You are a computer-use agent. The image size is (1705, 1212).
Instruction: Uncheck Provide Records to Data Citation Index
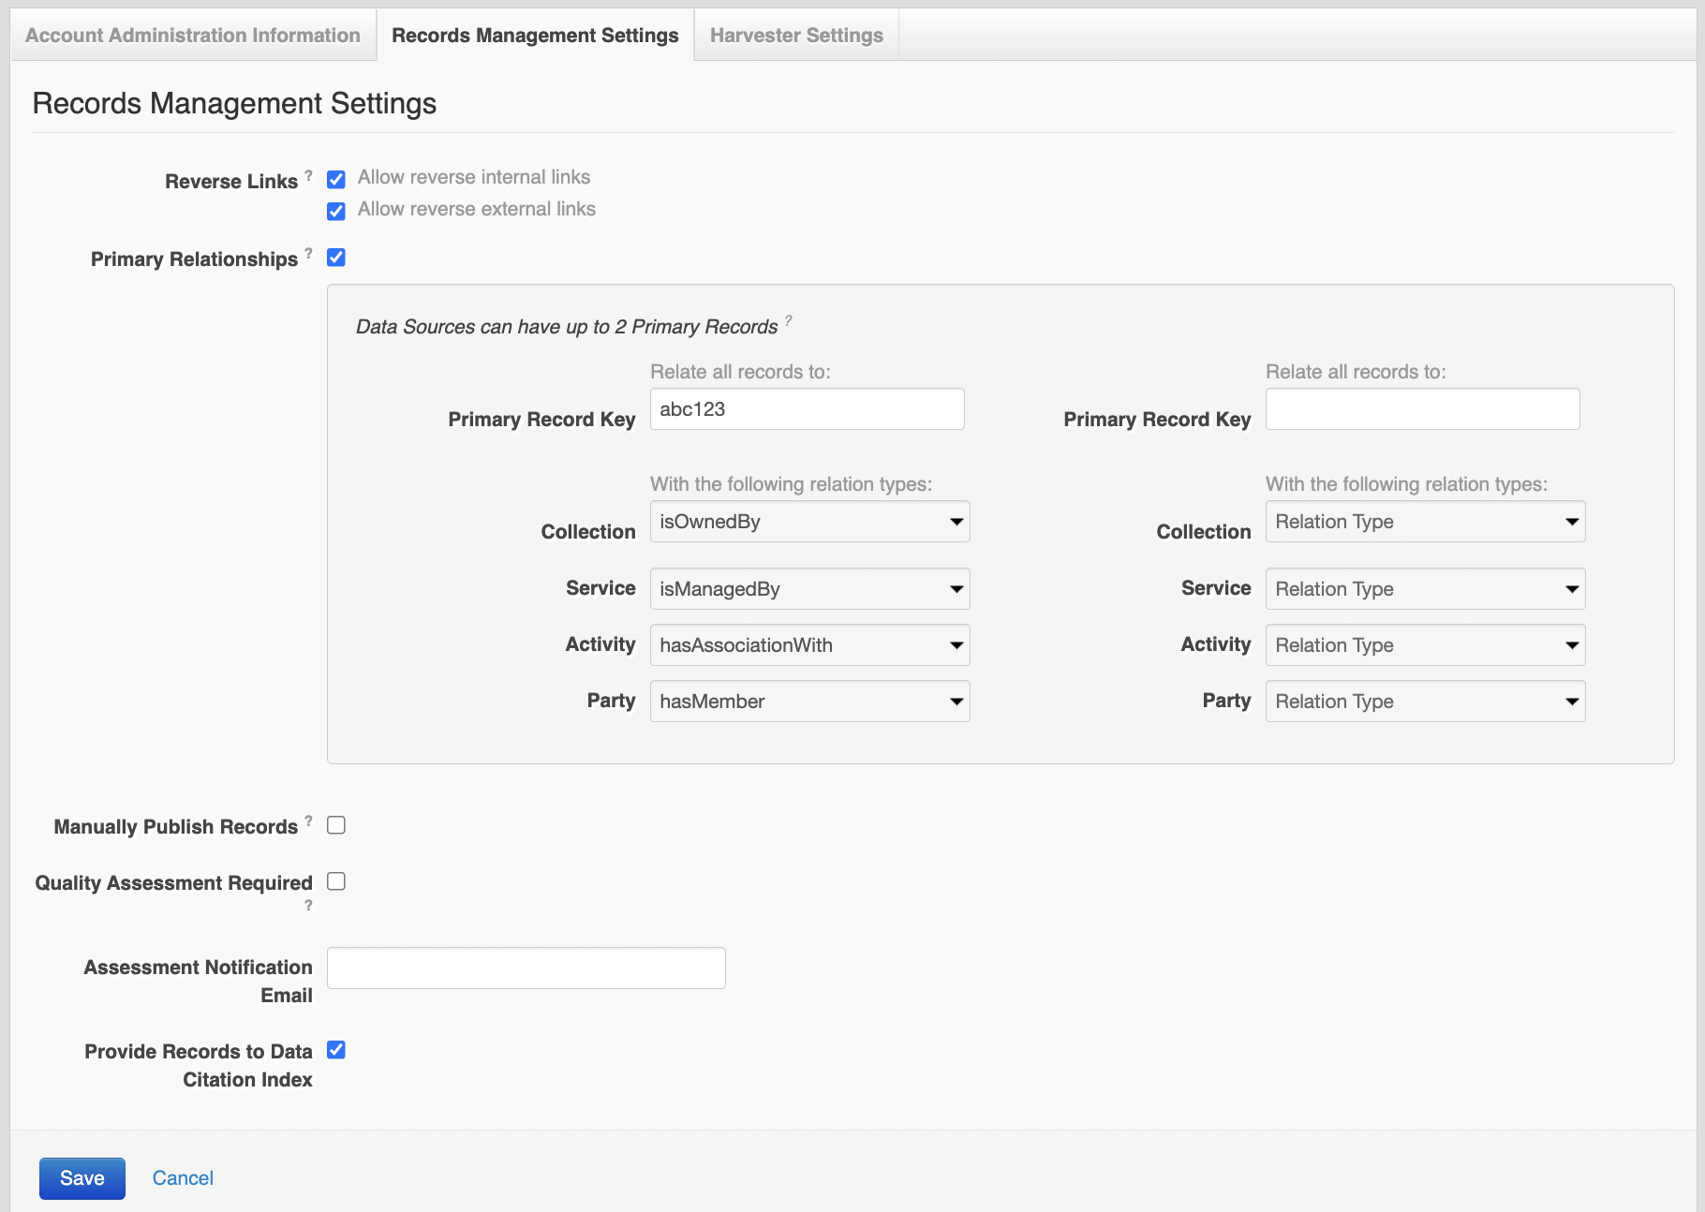(x=336, y=1050)
